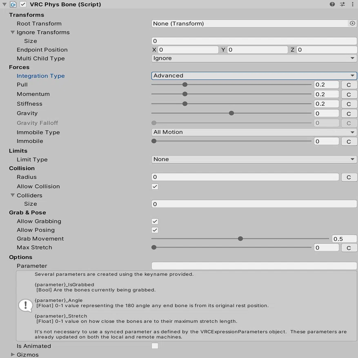Open the Immobile Type dropdown
This screenshot has width=358, height=358.
point(254,132)
